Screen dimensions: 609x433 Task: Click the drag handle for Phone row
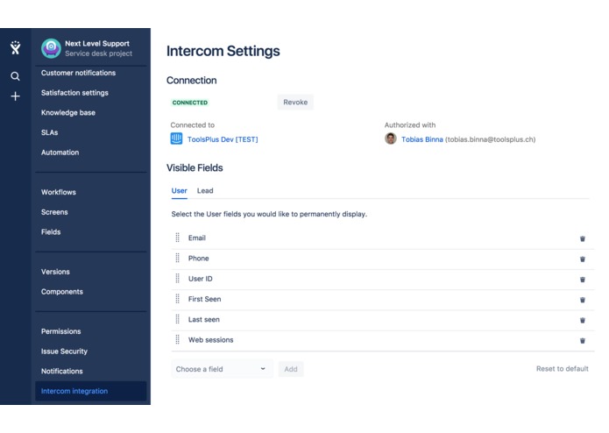point(178,258)
